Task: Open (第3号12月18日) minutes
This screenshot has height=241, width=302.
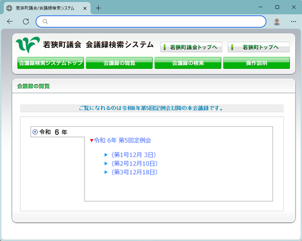Action: (x=134, y=172)
